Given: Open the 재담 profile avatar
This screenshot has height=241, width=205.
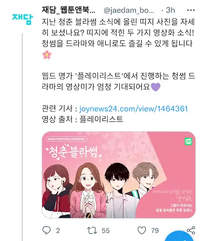Looking at the screenshot, I should 22,19.
